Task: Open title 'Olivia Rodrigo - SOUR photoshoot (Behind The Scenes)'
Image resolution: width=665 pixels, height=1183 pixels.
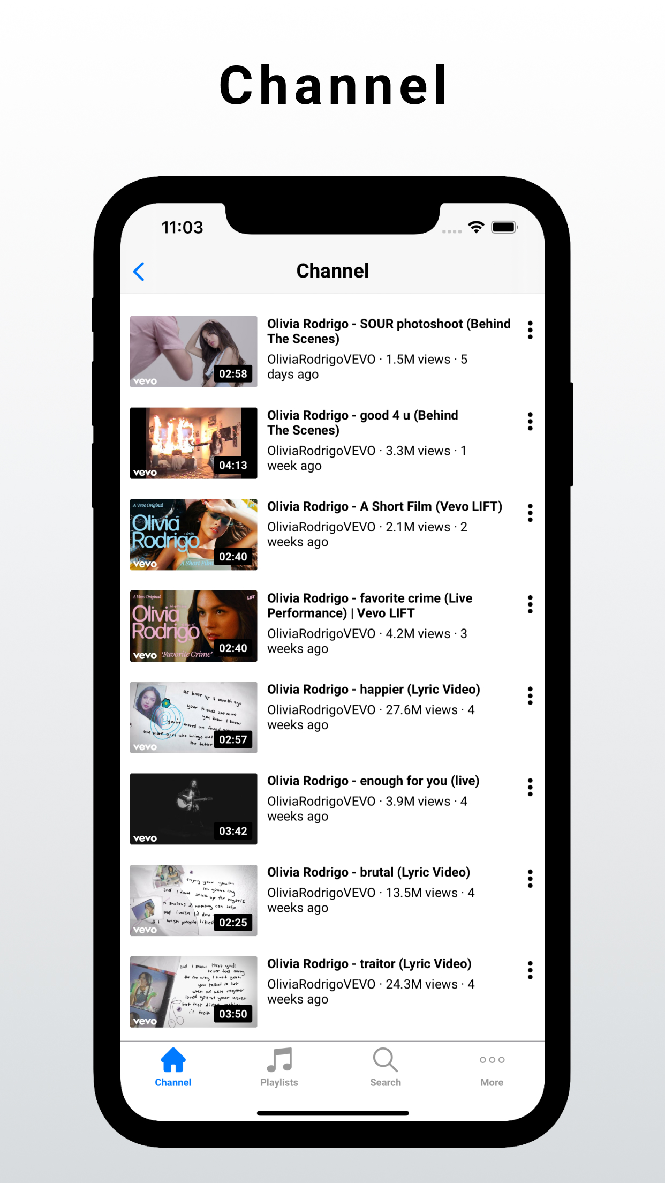Action: coord(389,331)
